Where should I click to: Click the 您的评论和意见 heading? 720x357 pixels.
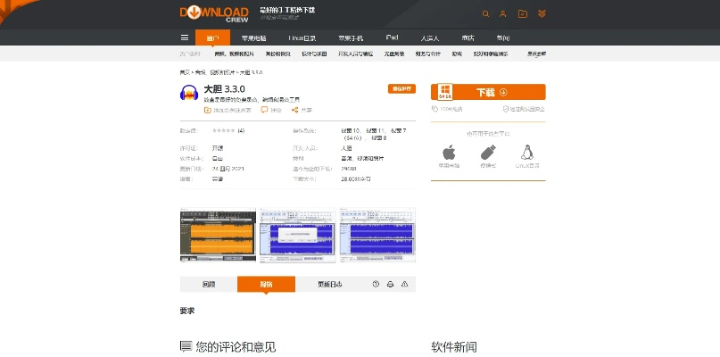[x=236, y=346]
